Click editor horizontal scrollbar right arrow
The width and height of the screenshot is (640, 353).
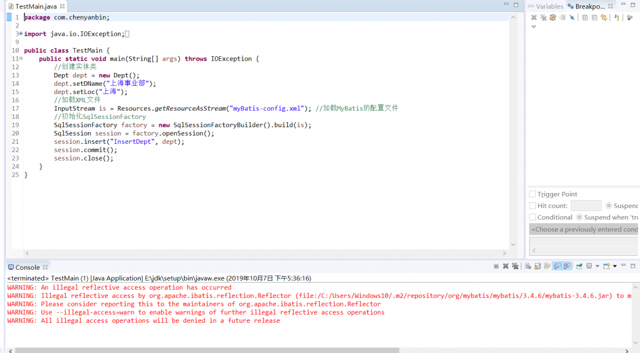point(504,253)
